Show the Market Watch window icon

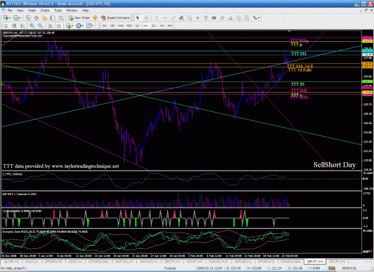point(28,18)
